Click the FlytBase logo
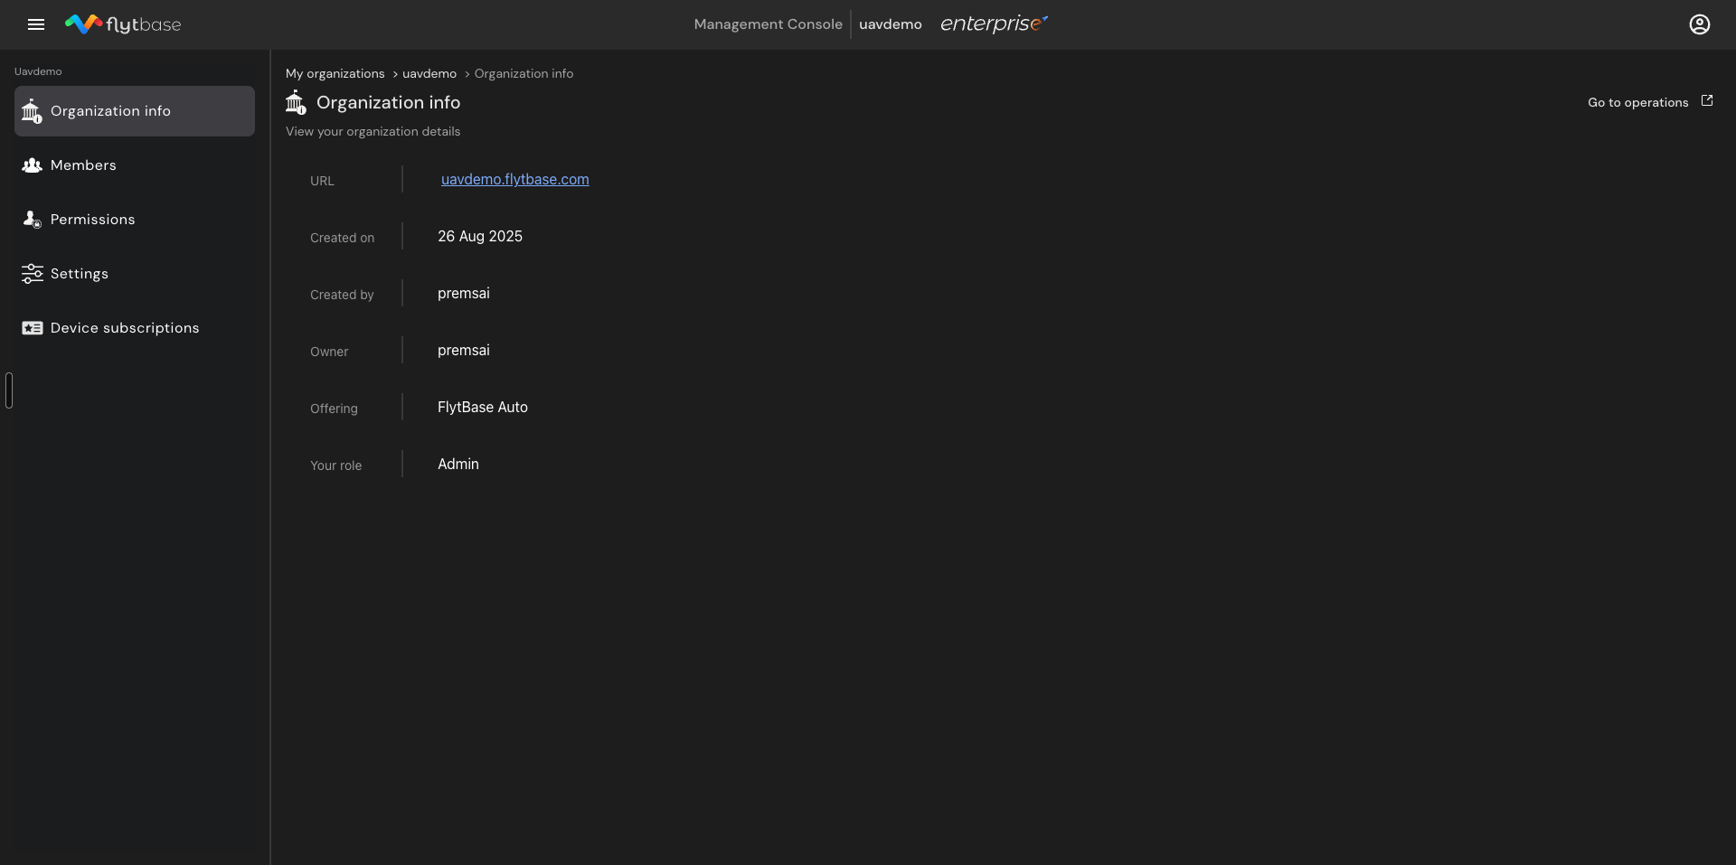 coord(123,24)
